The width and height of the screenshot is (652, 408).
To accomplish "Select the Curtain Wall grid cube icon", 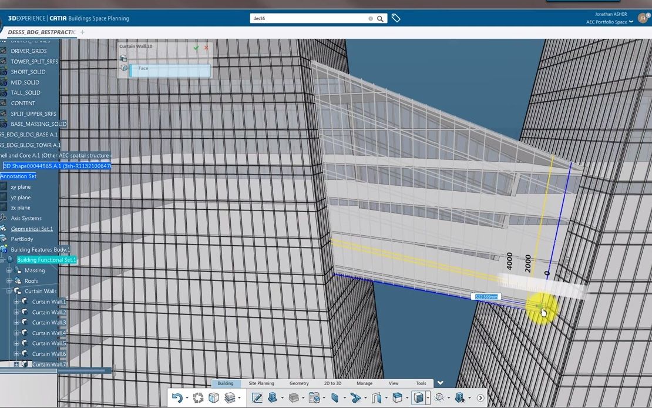I will click(x=418, y=398).
